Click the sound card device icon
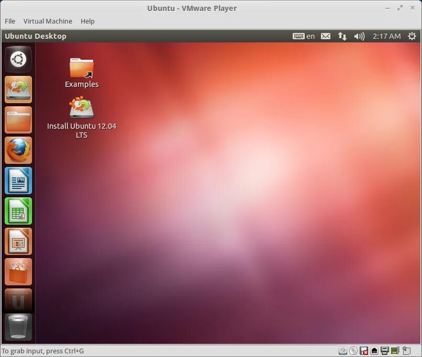 (x=395, y=351)
